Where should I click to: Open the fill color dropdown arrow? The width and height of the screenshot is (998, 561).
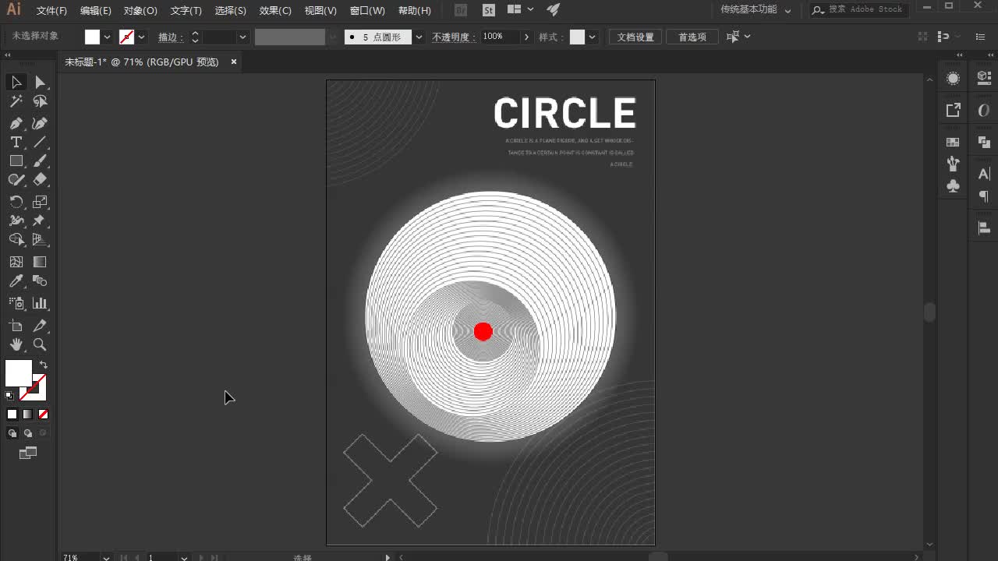[107, 37]
